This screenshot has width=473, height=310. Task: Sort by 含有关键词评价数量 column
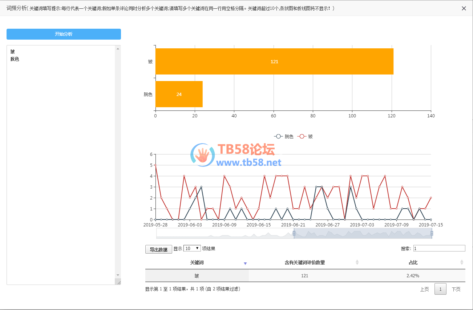(304, 262)
